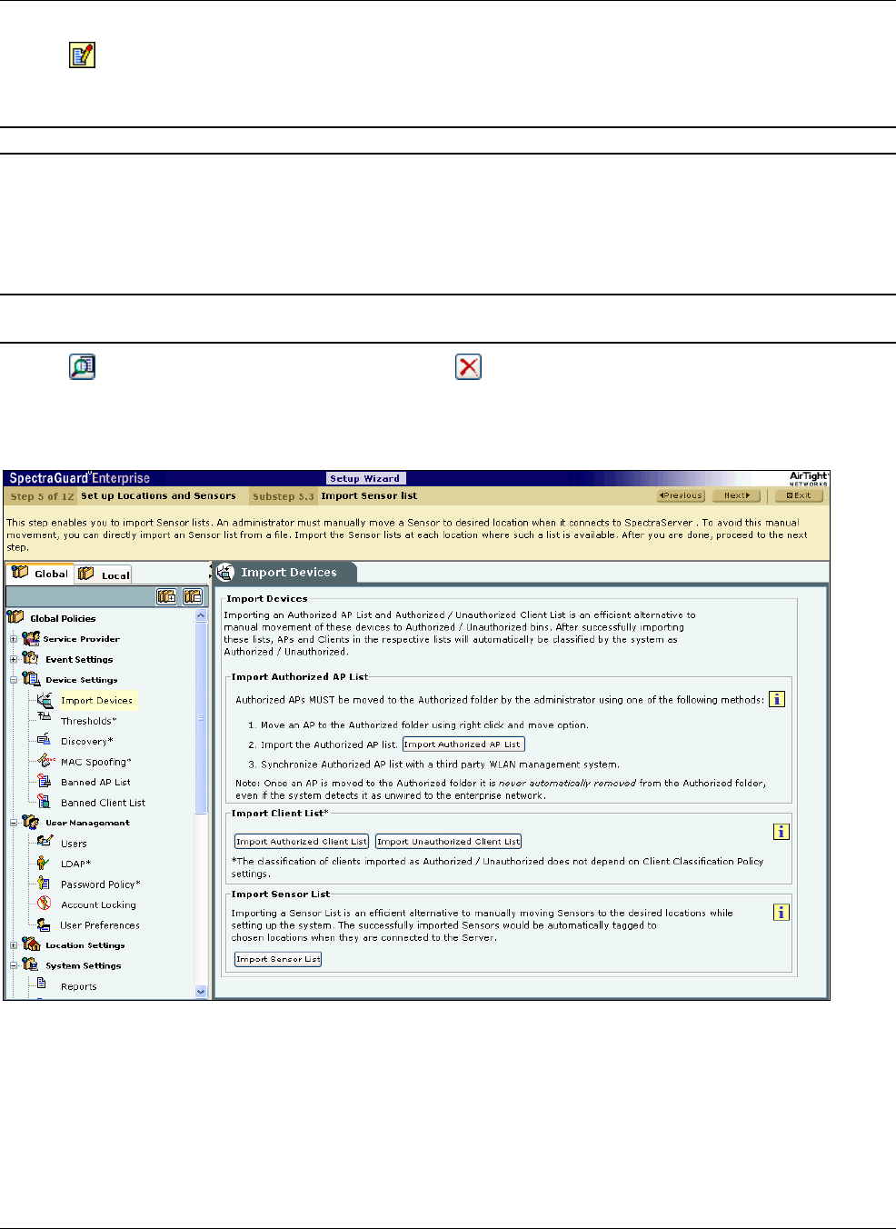
Task: Click the User Preferences icon
Action: [x=44, y=924]
